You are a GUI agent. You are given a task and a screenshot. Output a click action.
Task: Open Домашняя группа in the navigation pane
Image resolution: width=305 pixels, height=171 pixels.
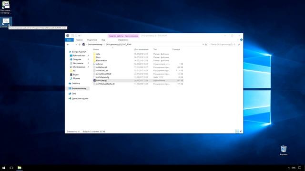pyautogui.click(x=80, y=98)
